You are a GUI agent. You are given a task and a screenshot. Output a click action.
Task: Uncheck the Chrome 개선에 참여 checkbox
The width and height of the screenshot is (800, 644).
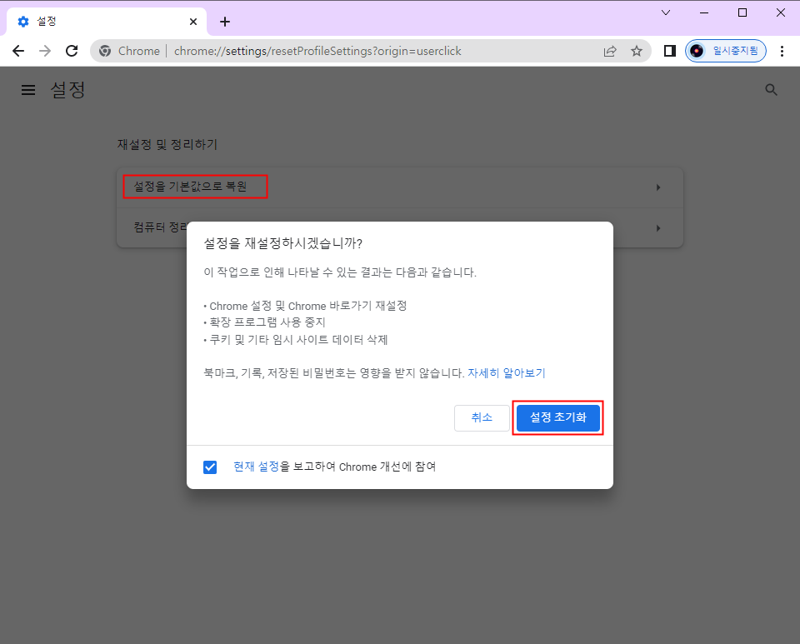[210, 467]
